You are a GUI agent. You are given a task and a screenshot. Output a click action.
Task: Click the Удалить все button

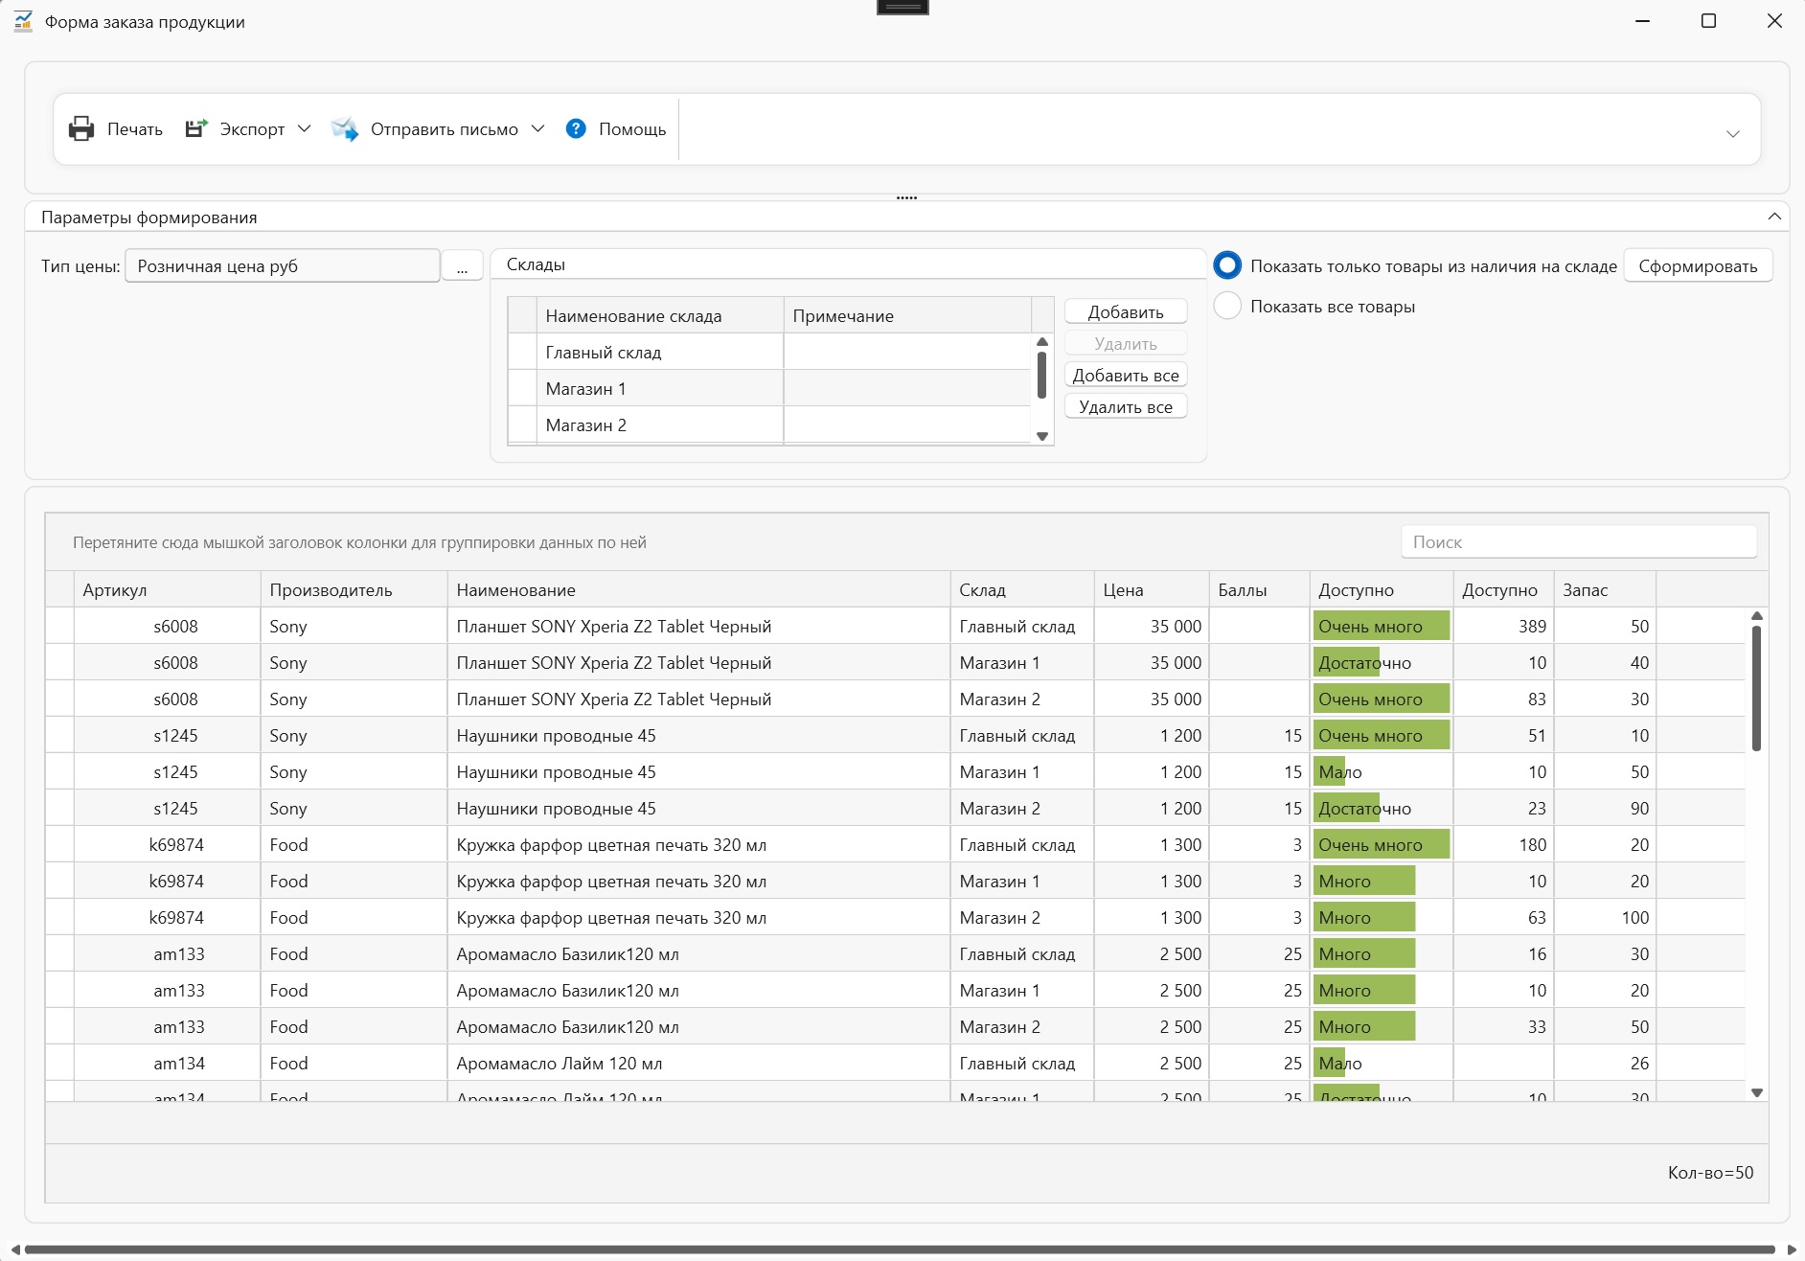pos(1126,406)
